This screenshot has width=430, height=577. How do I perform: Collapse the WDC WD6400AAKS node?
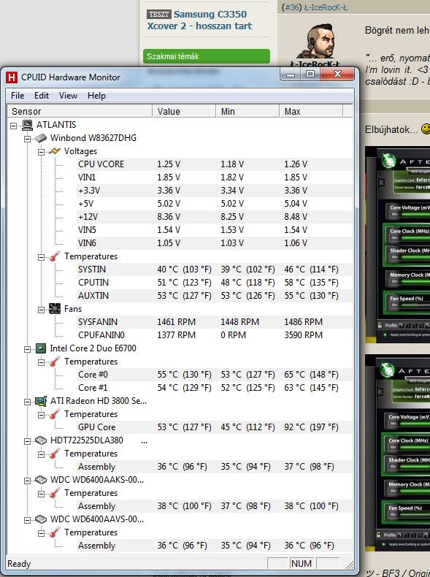click(x=27, y=481)
